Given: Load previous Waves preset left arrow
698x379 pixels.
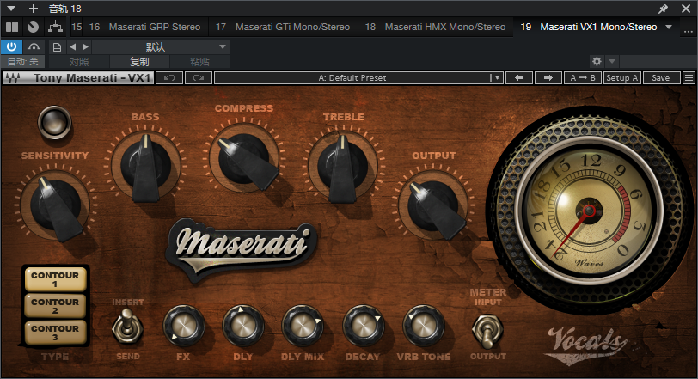Looking at the screenshot, I should [519, 78].
